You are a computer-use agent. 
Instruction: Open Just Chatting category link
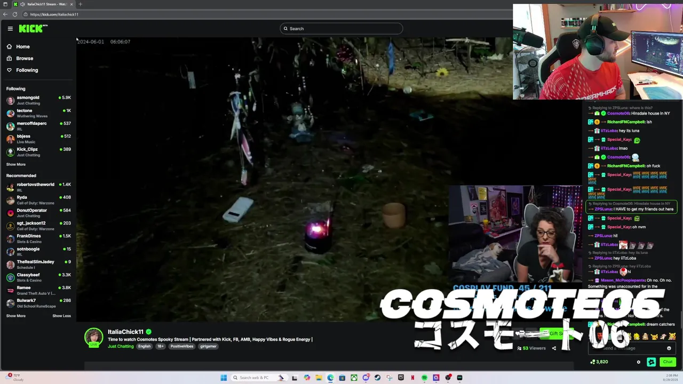(x=121, y=346)
